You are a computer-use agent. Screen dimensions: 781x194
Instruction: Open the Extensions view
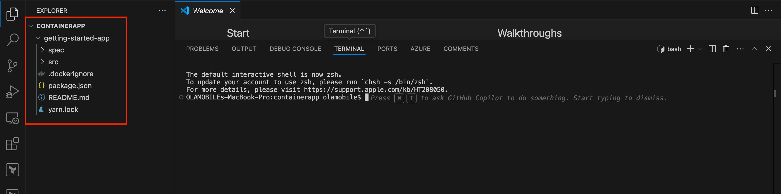click(12, 144)
